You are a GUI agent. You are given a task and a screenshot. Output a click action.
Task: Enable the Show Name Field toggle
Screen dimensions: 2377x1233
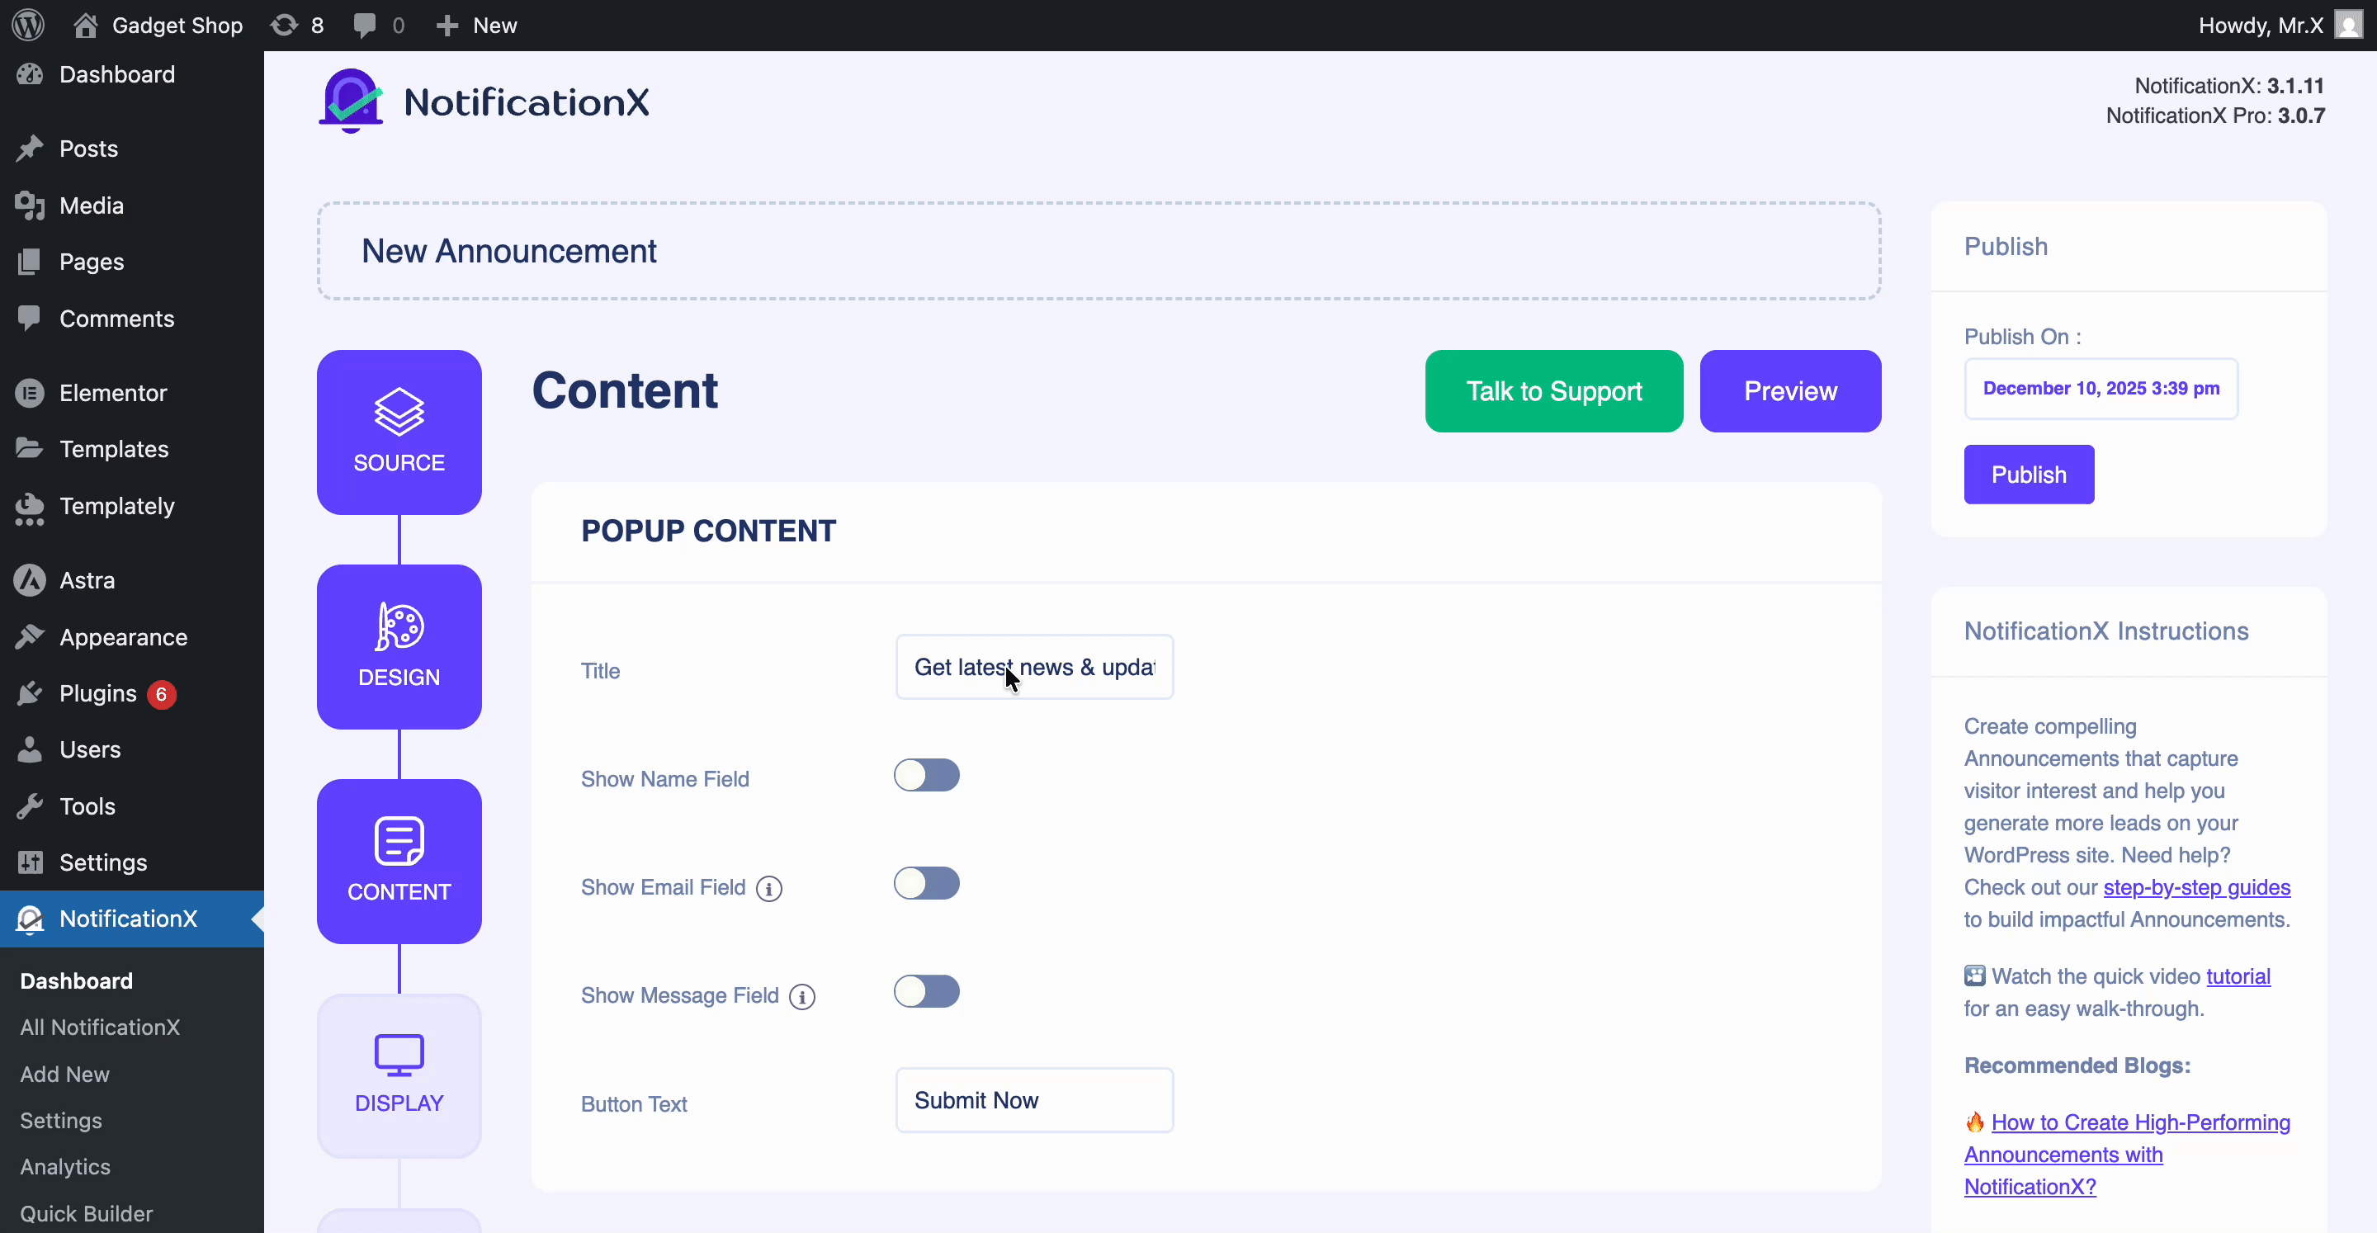tap(926, 775)
